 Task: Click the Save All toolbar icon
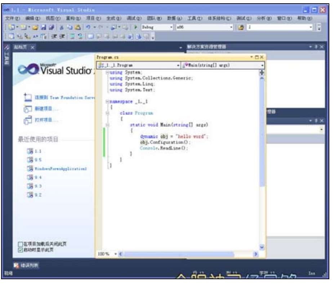coord(51,27)
